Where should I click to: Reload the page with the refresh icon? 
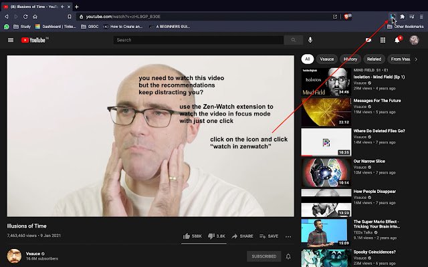click(x=25, y=17)
